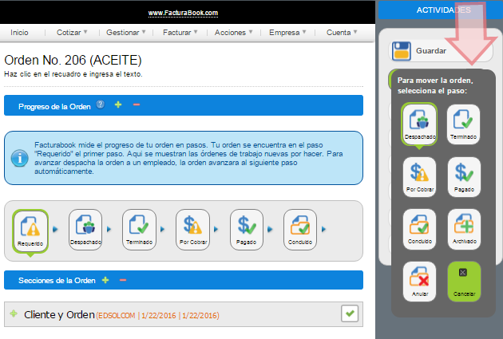Click the EDSOLCOM order details text
Image resolution: width=503 pixels, height=339 pixels.
tap(157, 316)
